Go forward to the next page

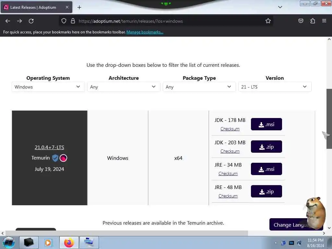click(19, 21)
